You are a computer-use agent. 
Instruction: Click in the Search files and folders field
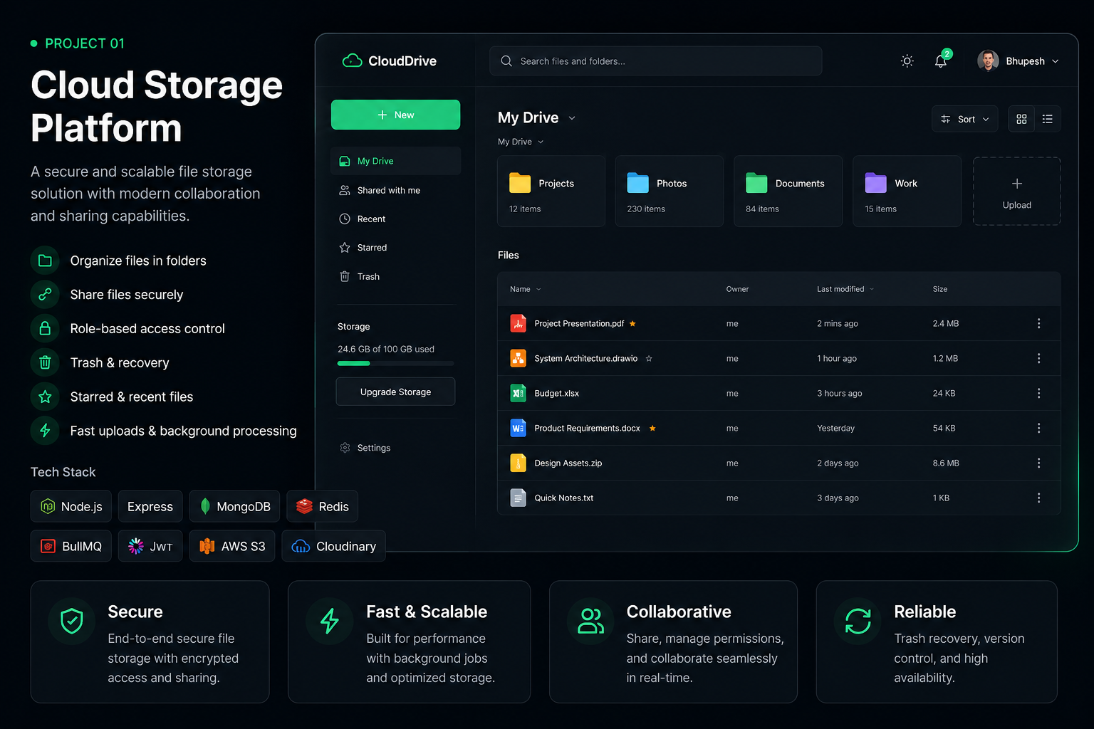[x=655, y=61]
